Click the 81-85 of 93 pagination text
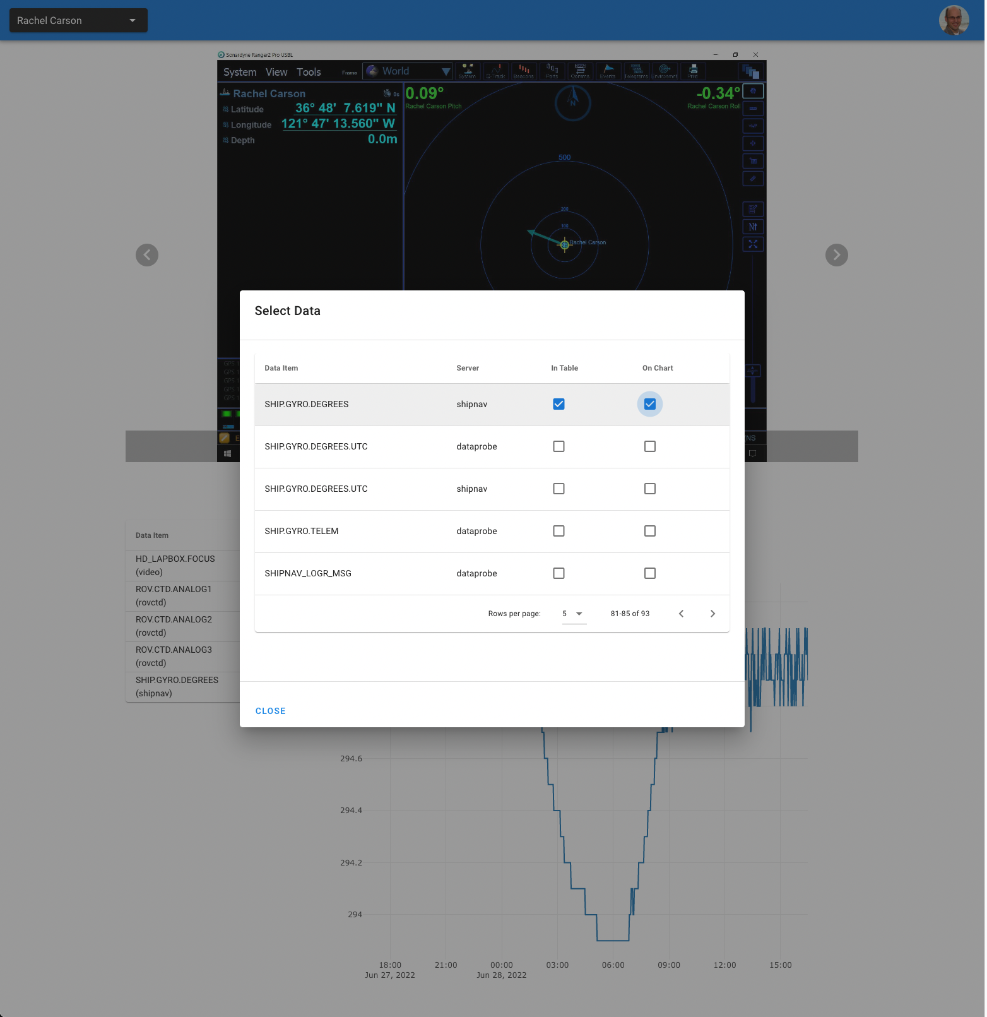This screenshot has width=987, height=1017. [x=630, y=614]
